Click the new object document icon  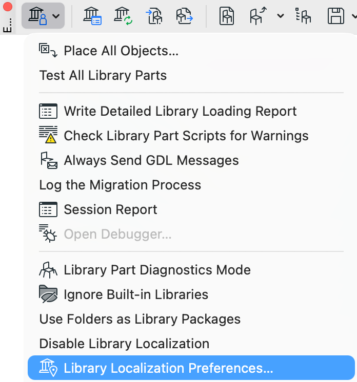[x=227, y=16]
